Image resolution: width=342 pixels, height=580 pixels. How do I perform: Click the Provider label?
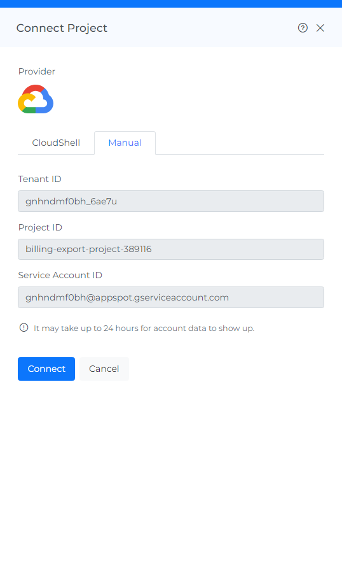tap(37, 71)
